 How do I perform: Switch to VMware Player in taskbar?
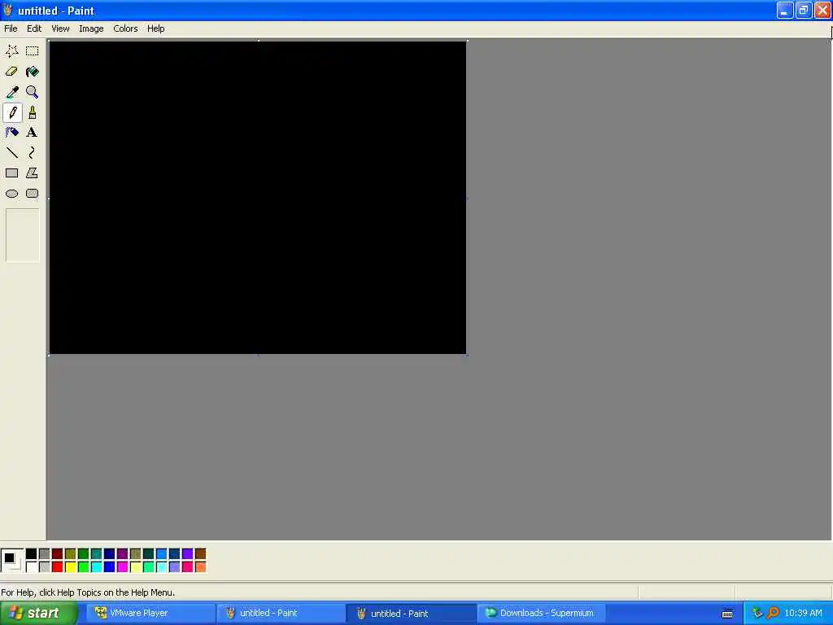150,614
